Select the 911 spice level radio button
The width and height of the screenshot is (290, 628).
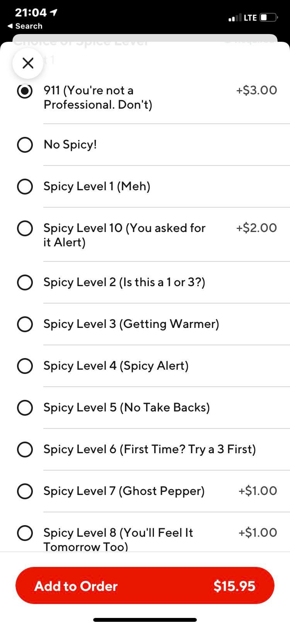pos(25,91)
